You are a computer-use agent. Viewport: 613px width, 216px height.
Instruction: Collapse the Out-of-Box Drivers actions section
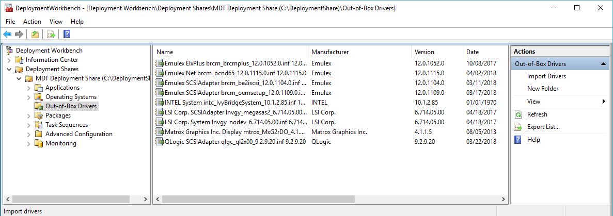[603, 64]
